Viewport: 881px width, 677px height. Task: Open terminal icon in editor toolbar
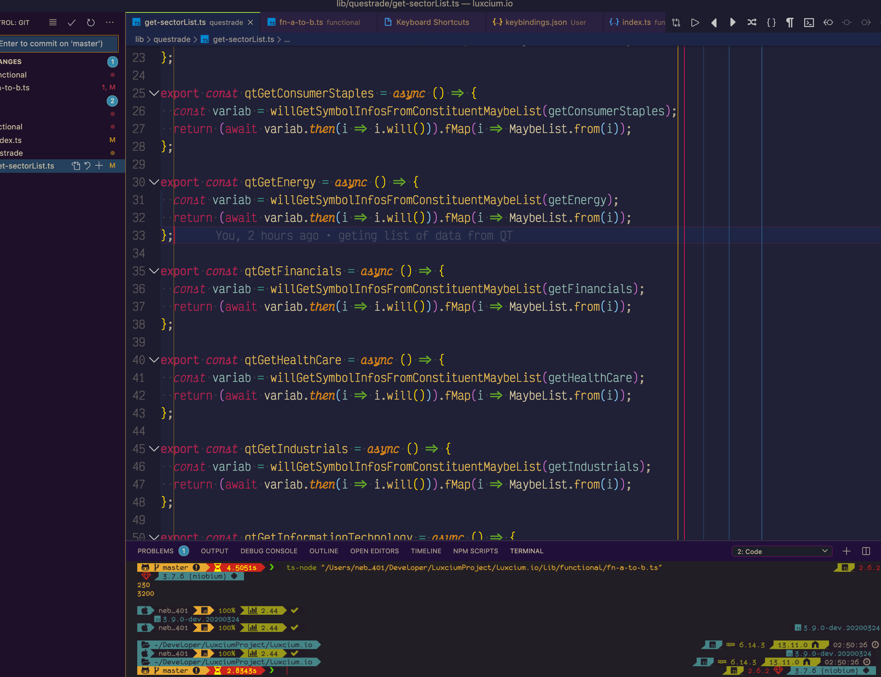[809, 22]
